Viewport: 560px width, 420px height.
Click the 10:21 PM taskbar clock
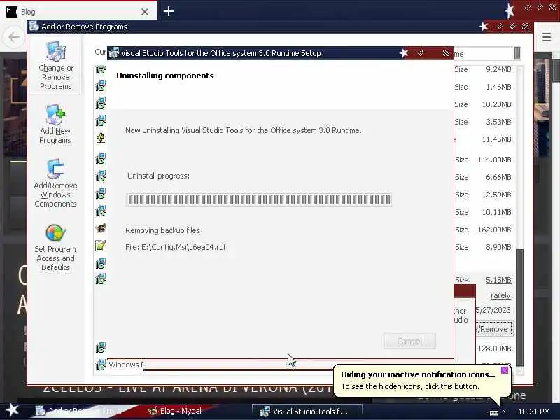tap(534, 412)
